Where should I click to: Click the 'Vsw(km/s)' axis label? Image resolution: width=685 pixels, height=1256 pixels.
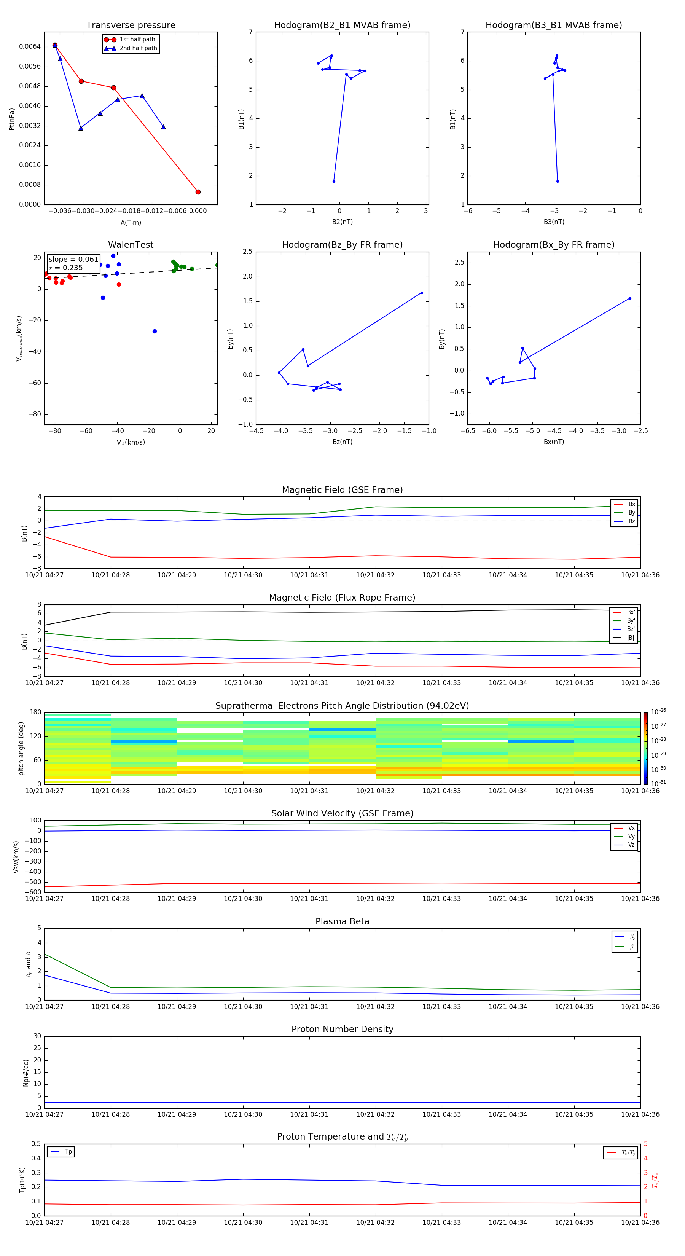pyautogui.click(x=16, y=857)
